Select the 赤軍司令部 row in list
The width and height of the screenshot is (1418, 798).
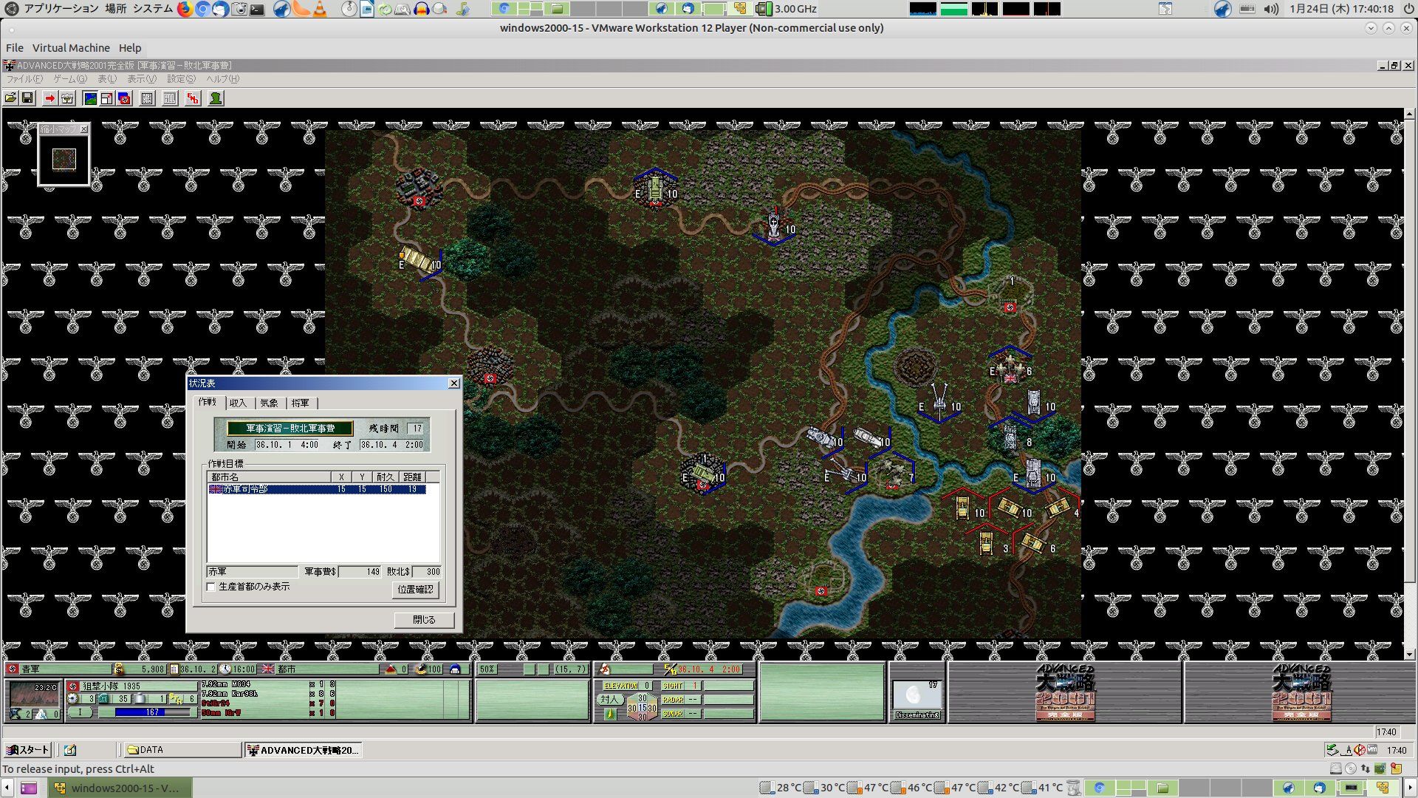318,489
